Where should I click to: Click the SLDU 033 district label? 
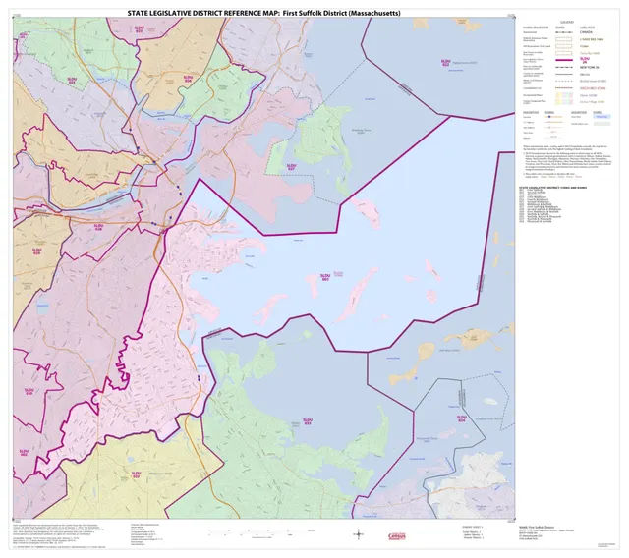(308, 421)
